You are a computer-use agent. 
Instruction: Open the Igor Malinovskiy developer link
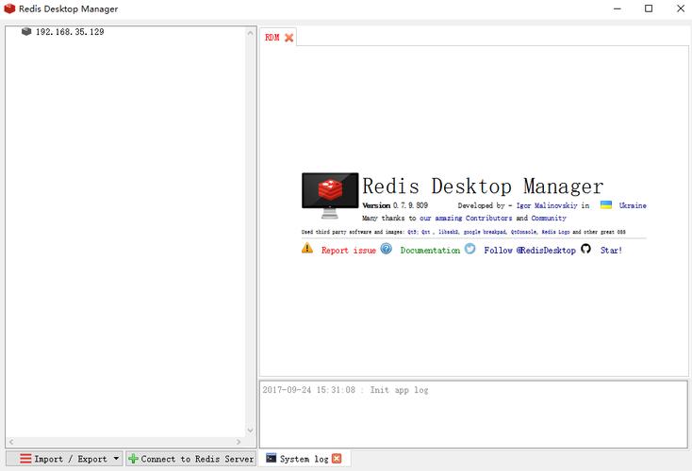point(547,205)
